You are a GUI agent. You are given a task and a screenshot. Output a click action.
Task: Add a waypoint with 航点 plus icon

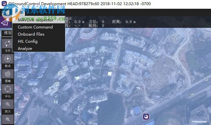click(8, 59)
